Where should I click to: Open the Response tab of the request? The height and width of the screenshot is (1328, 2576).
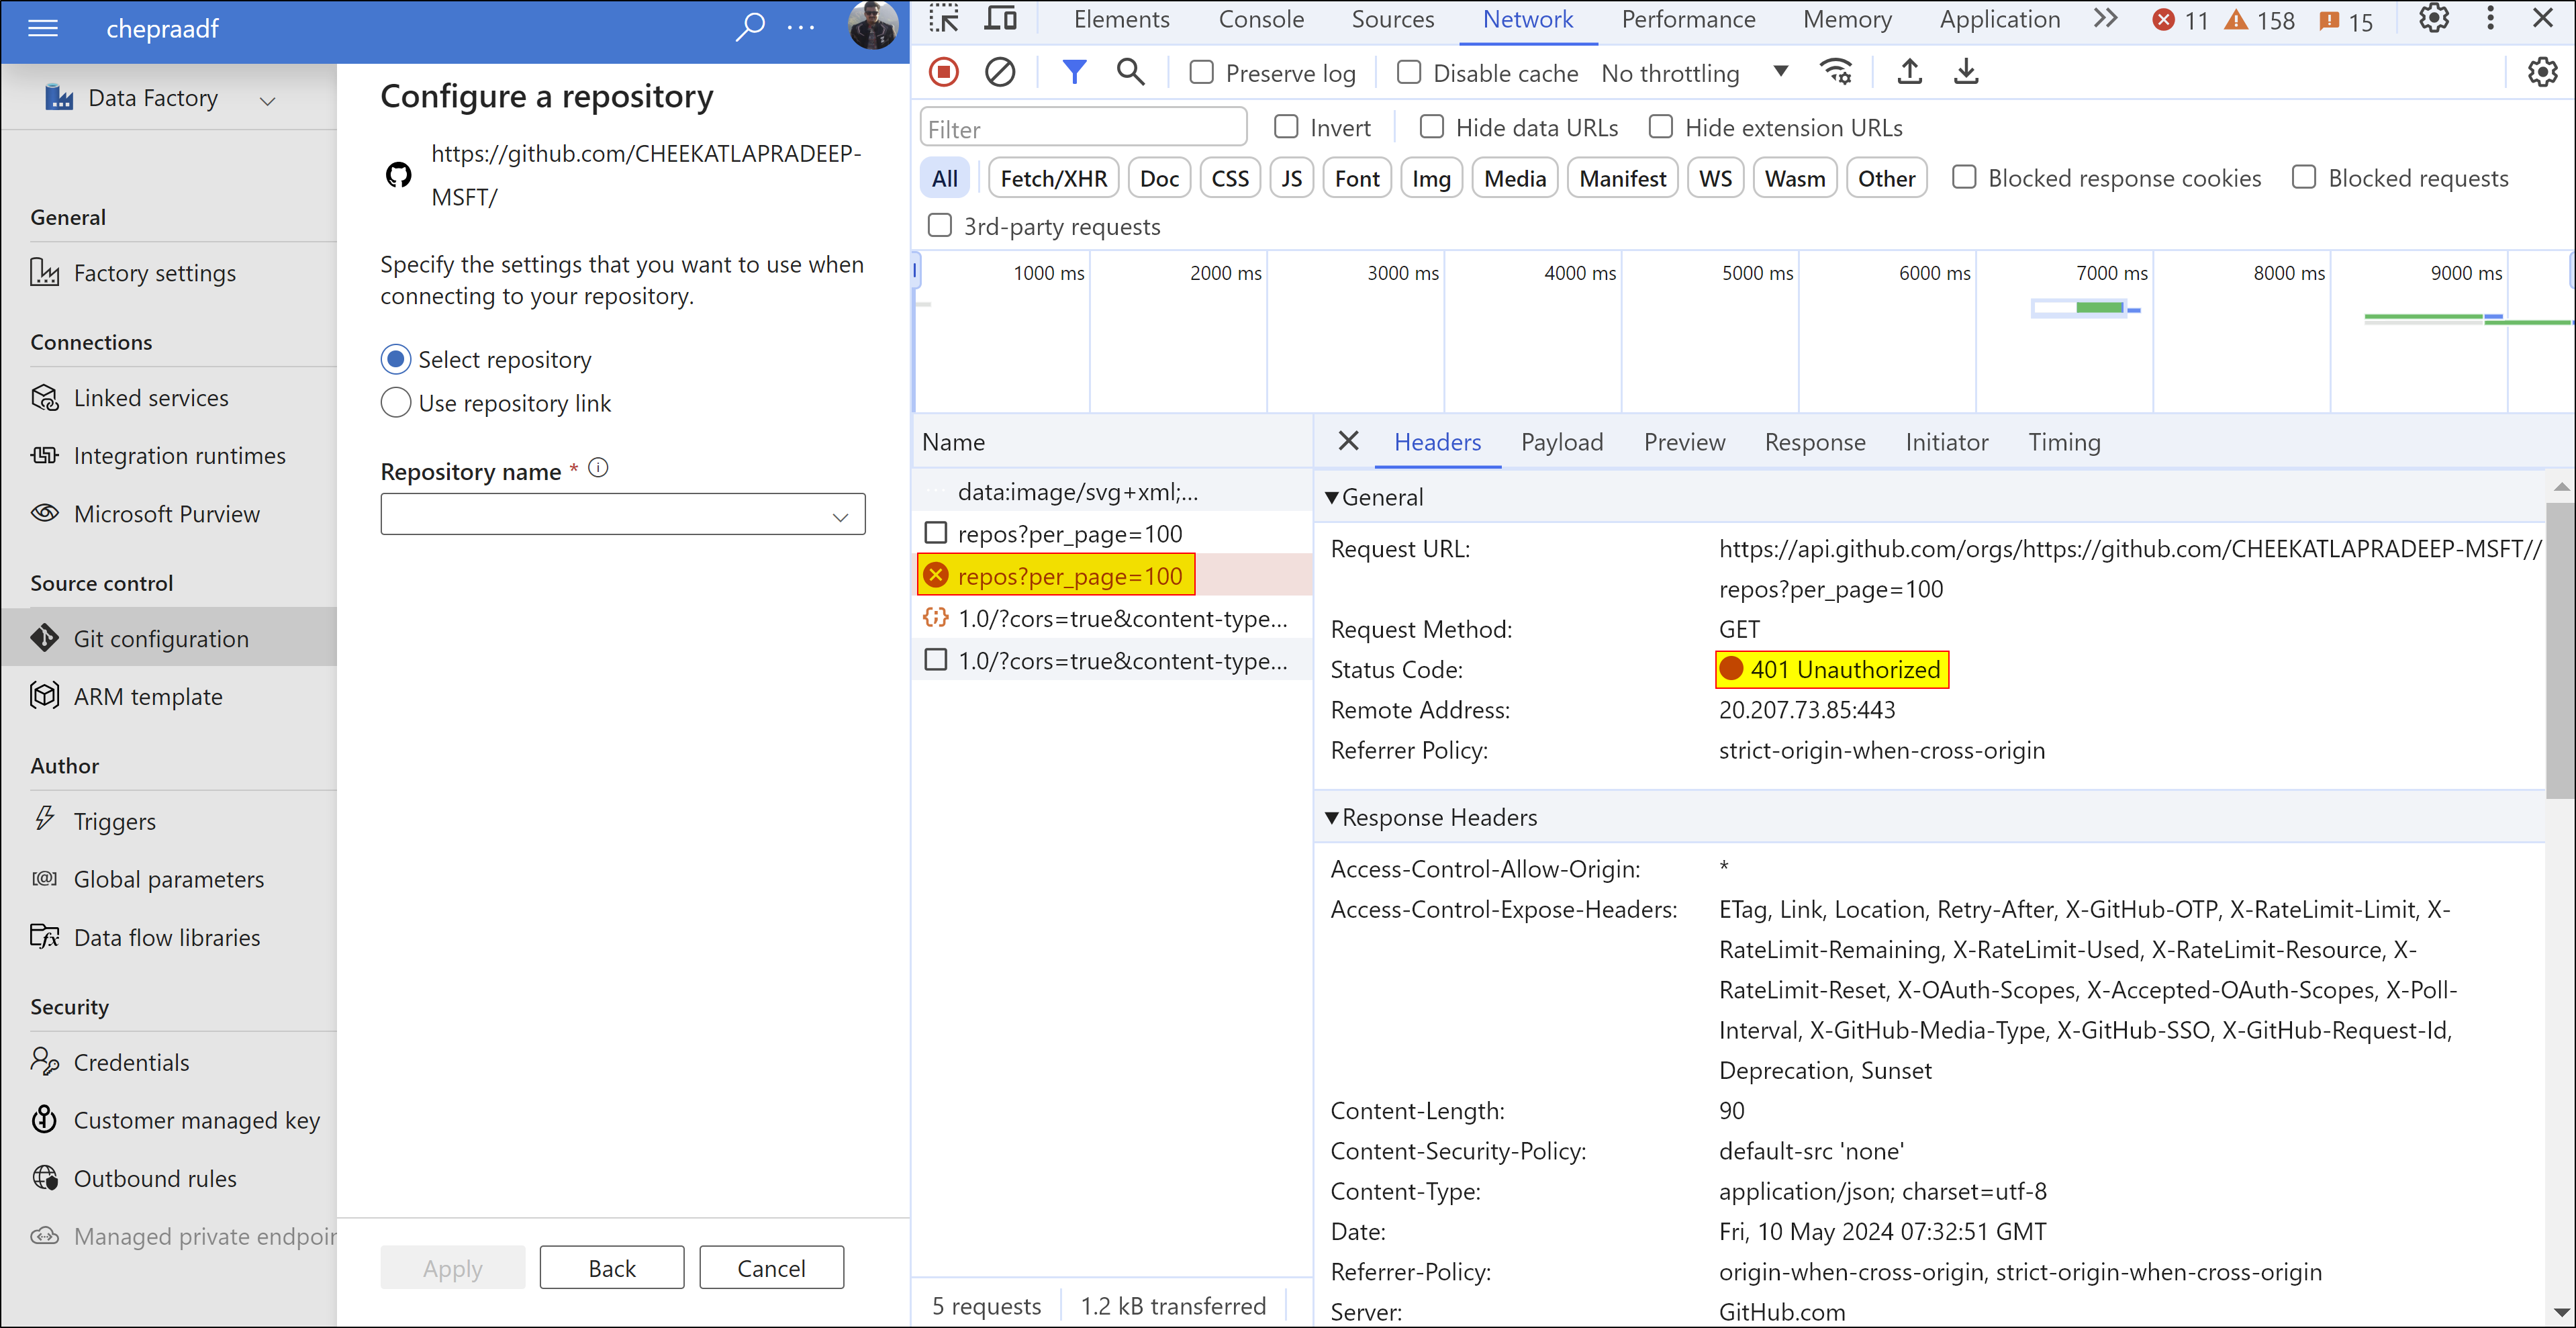pyautogui.click(x=1814, y=442)
